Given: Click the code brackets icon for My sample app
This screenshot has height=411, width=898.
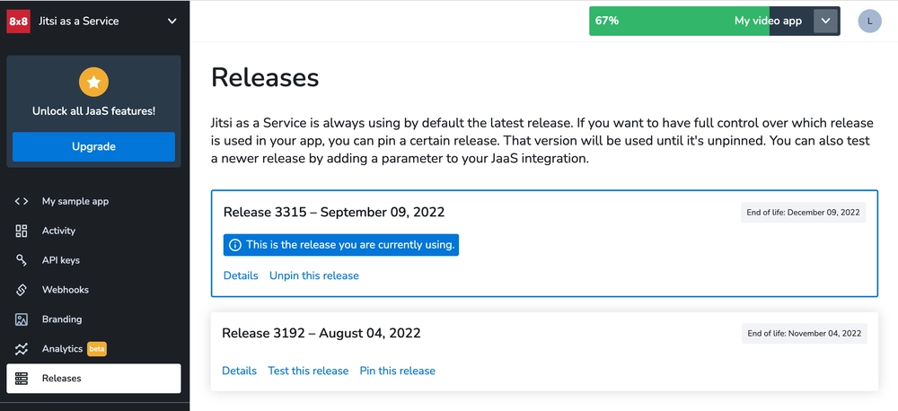Looking at the screenshot, I should (x=22, y=201).
